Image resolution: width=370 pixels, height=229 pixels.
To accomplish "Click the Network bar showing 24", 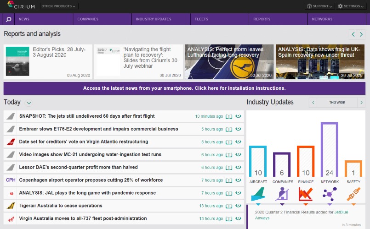I will pyautogui.click(x=330, y=149).
